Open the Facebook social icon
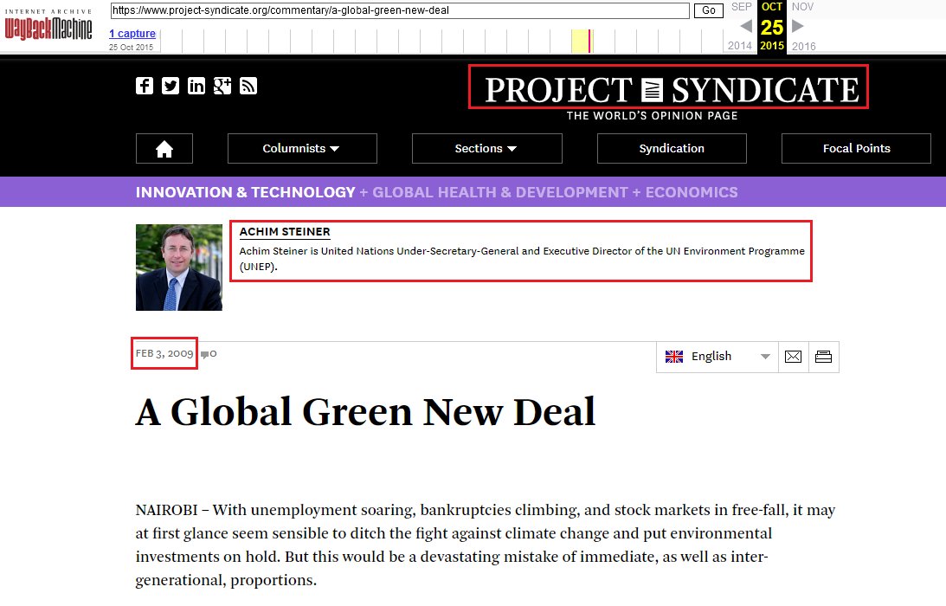 pos(145,86)
